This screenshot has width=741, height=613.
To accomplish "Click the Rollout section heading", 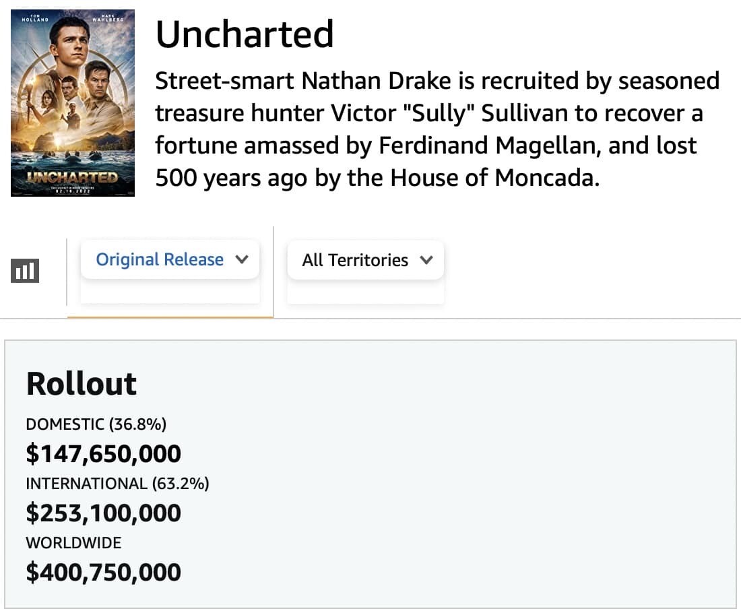I will [82, 383].
